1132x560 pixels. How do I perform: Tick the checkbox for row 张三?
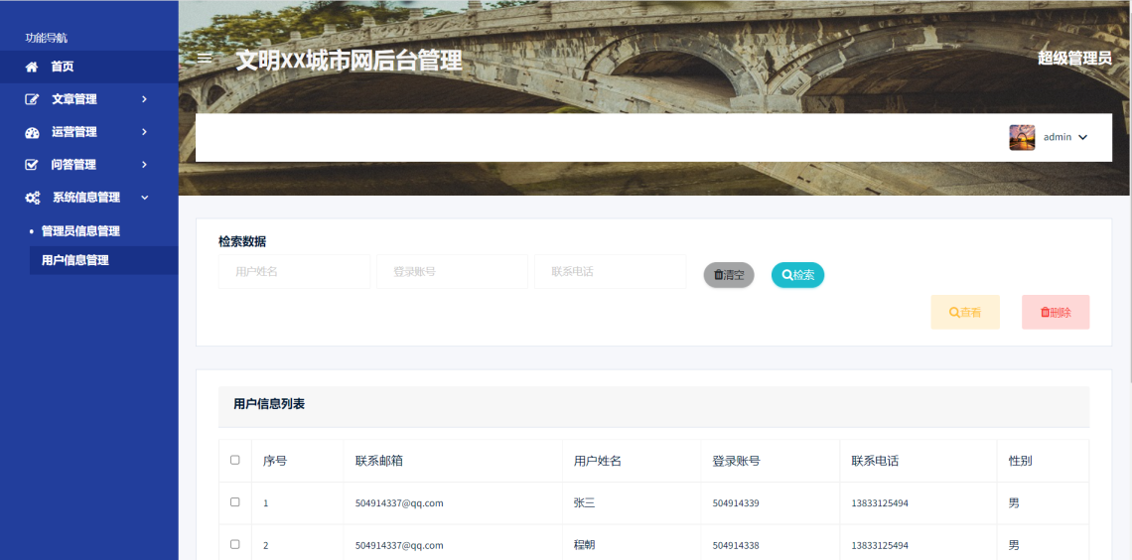[234, 502]
